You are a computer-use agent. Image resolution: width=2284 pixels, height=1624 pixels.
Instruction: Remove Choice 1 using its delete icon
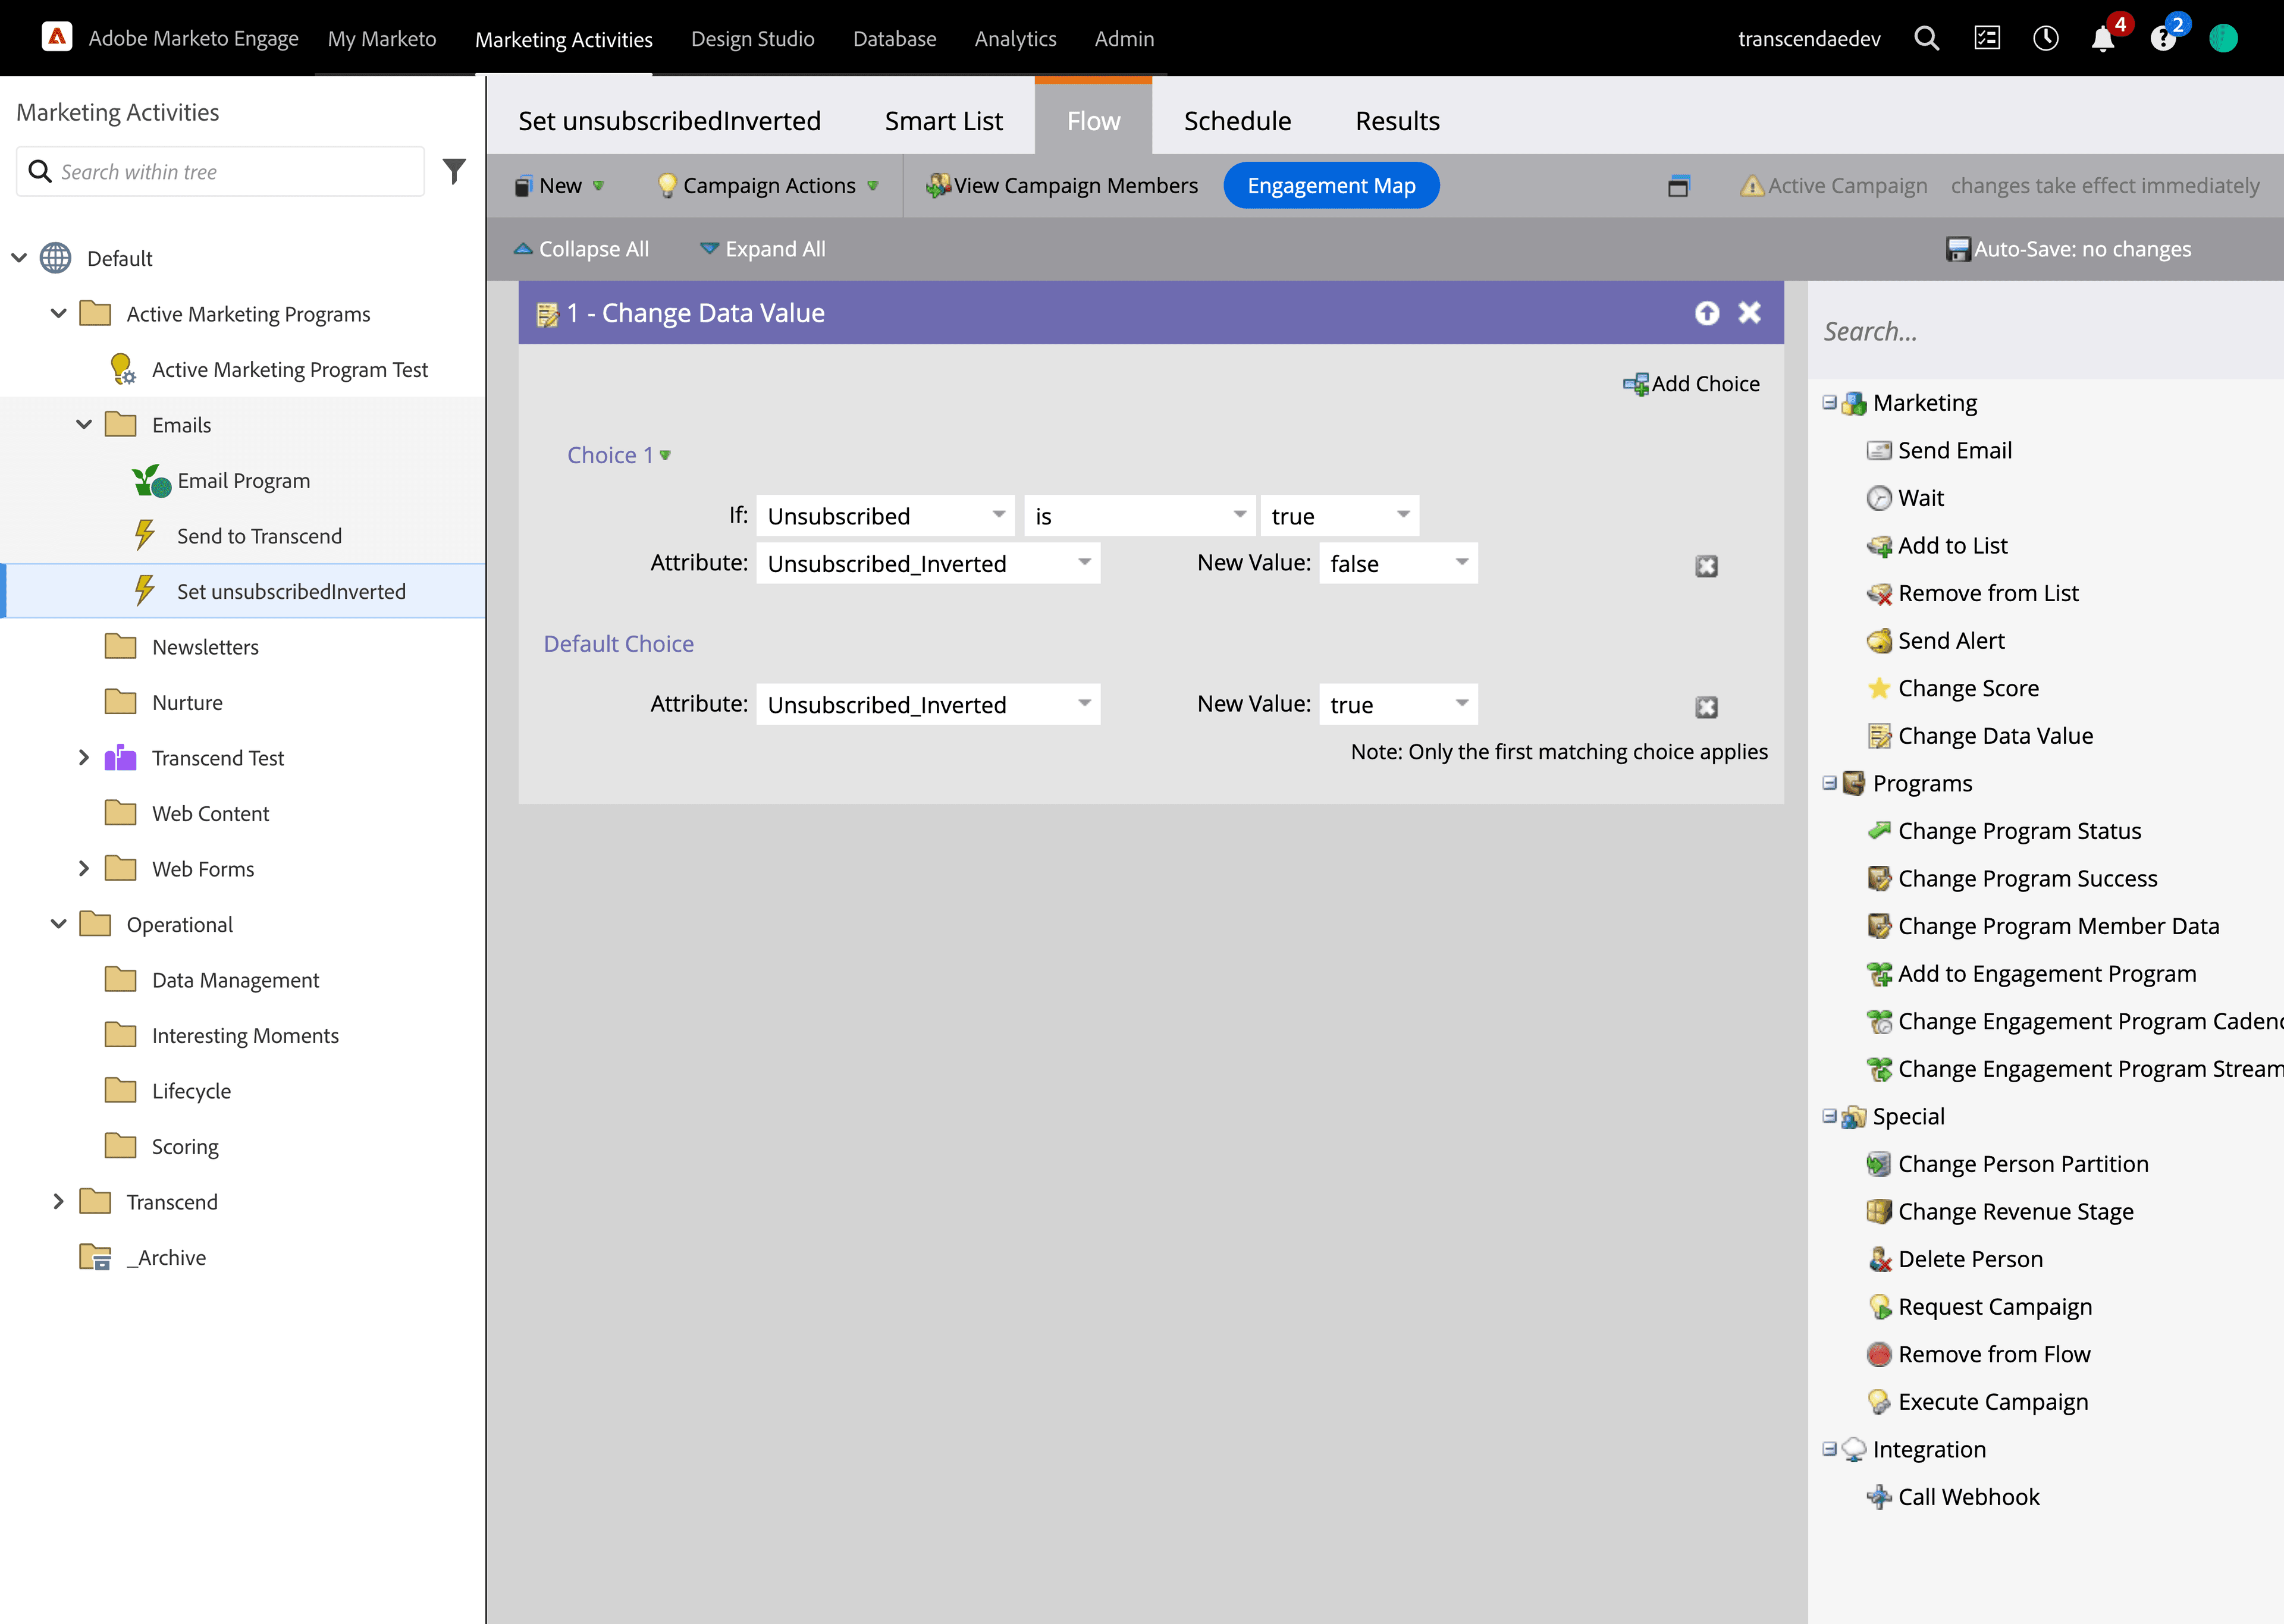pyautogui.click(x=1706, y=566)
